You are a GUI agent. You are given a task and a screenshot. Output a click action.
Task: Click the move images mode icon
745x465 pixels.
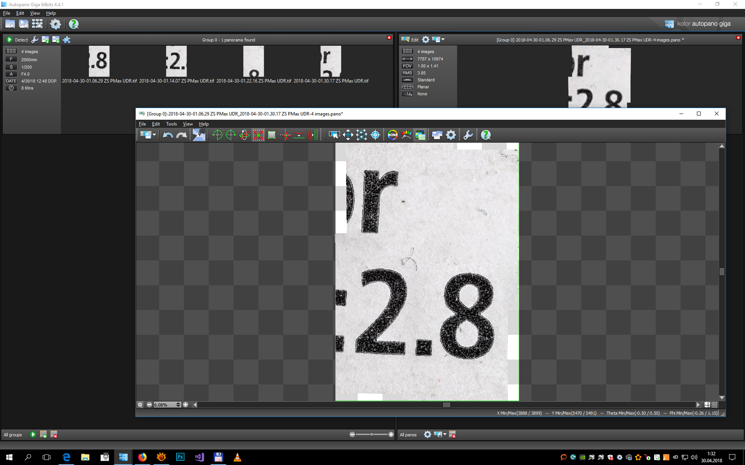coord(348,135)
